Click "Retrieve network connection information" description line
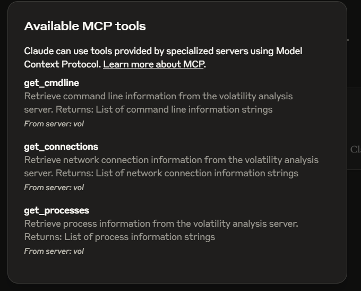The image size is (361, 291). [171, 160]
